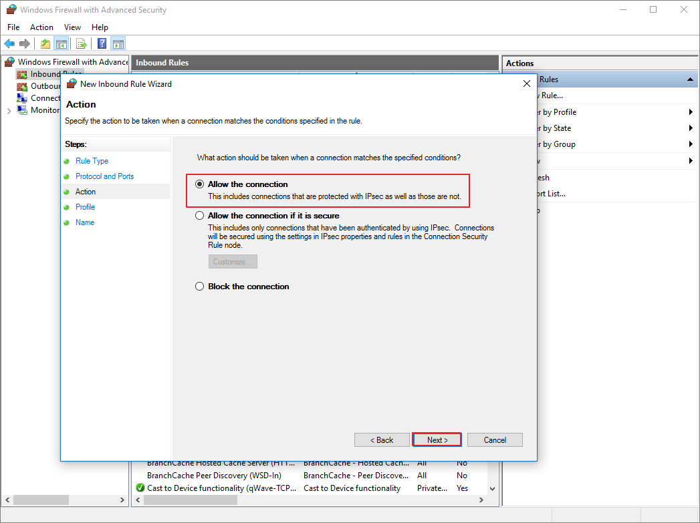Go to the Protocol and Ports step
Viewport: 700px width, 523px height.
pos(104,176)
